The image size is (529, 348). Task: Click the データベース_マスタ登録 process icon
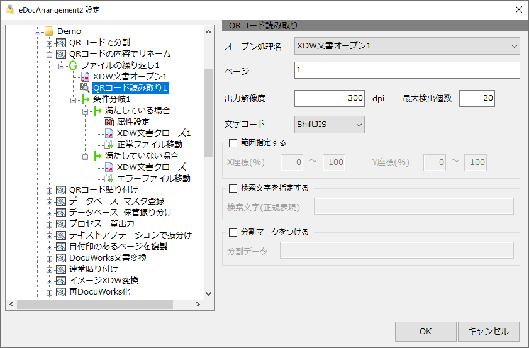pos(61,201)
